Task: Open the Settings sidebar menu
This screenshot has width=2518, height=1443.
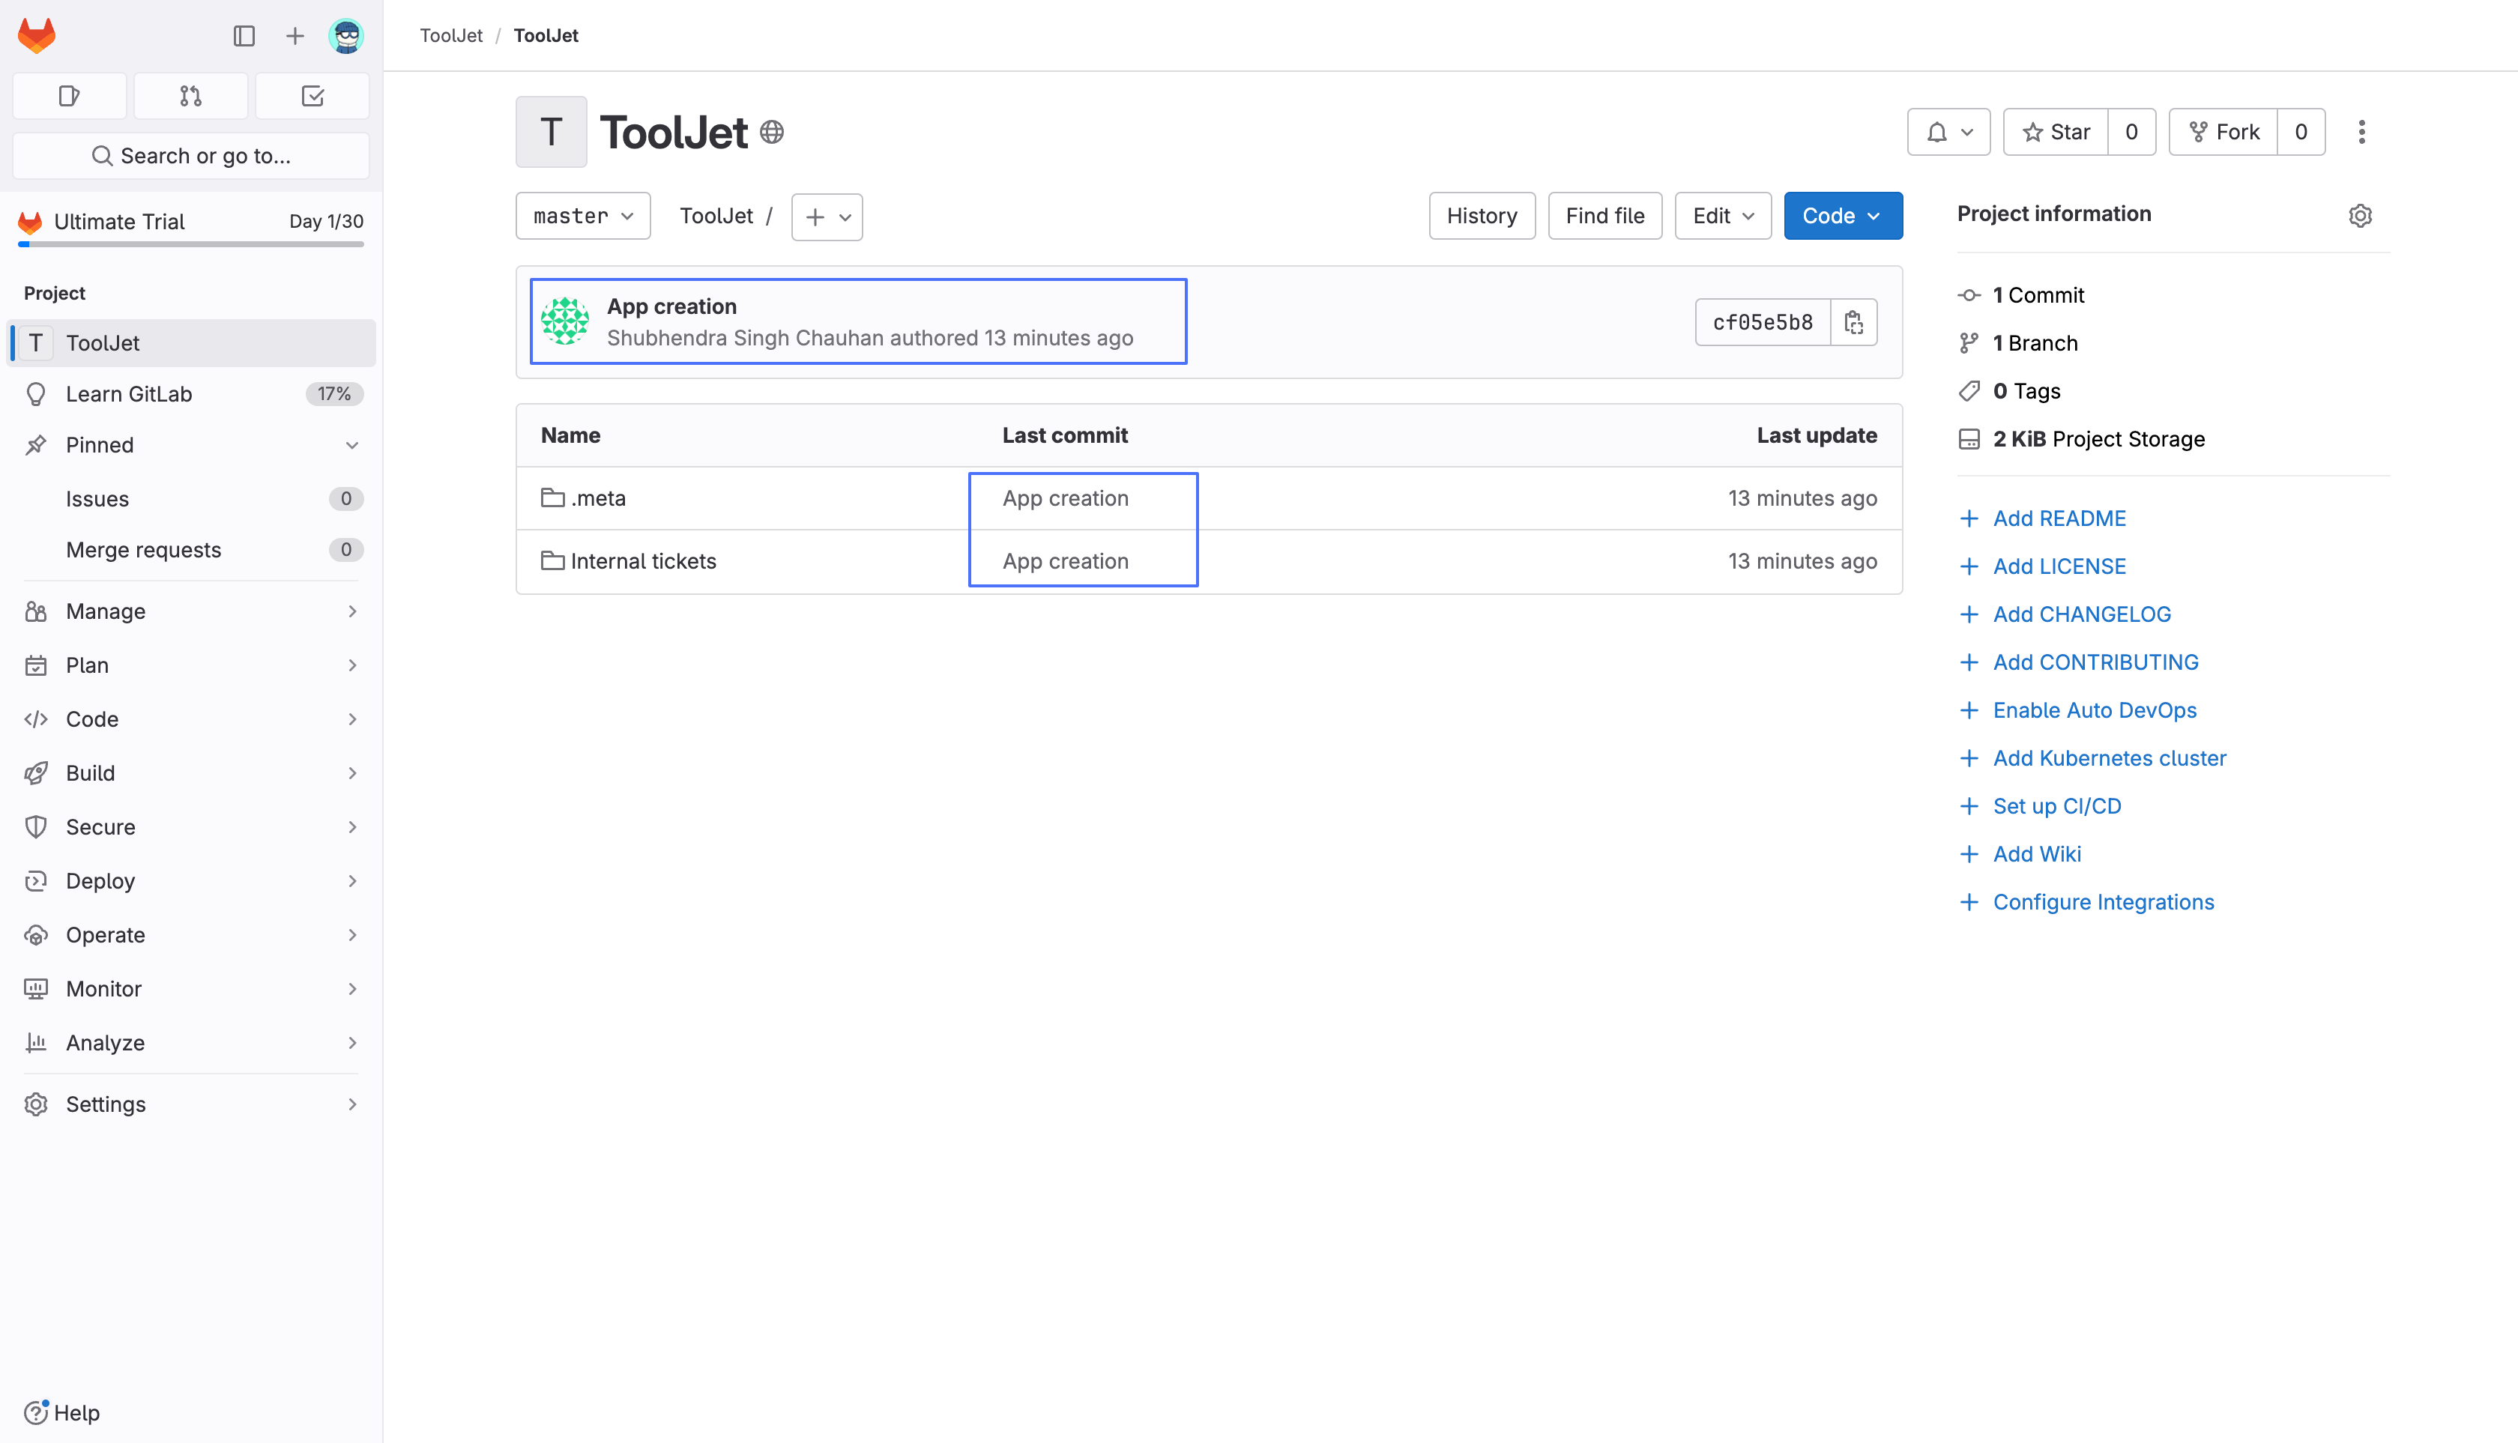Action: 190,1104
